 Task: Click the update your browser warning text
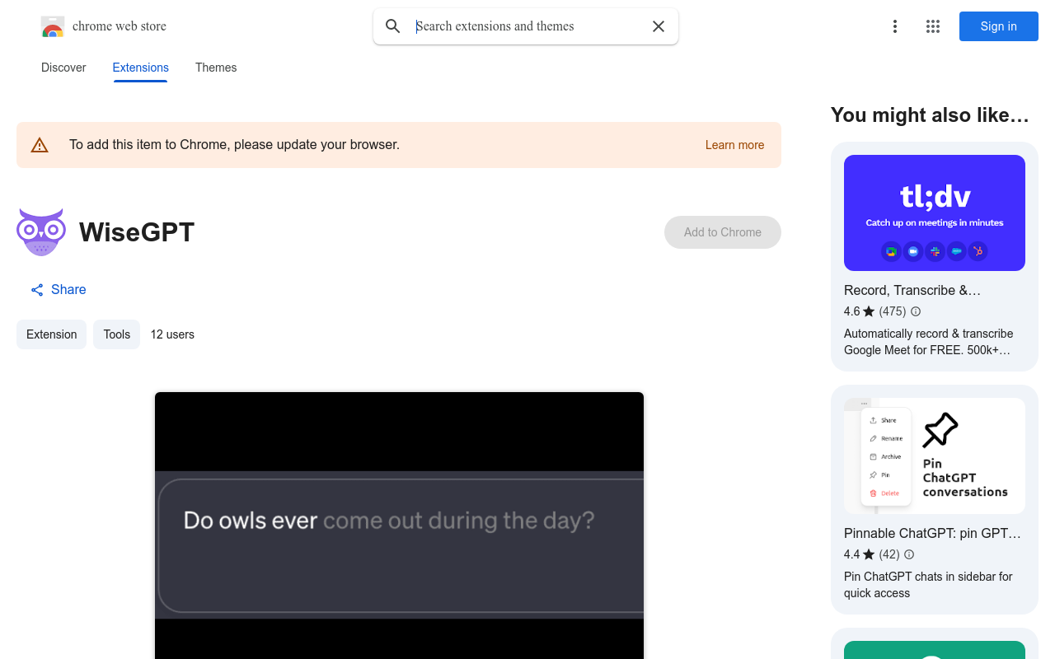click(x=234, y=145)
